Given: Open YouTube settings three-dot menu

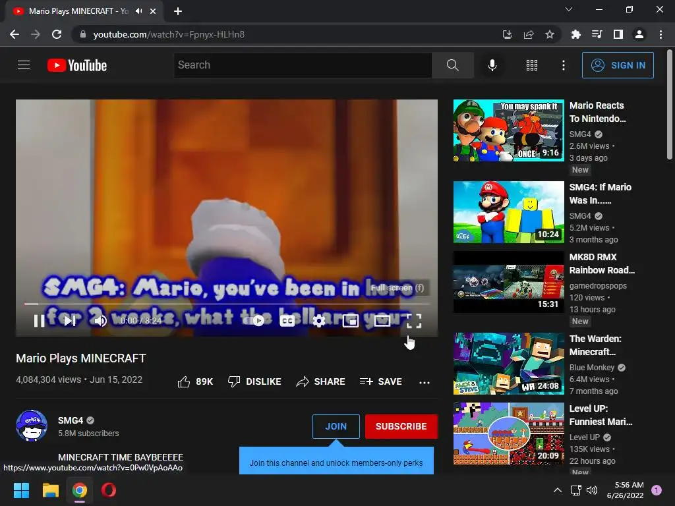Looking at the screenshot, I should coord(563,65).
